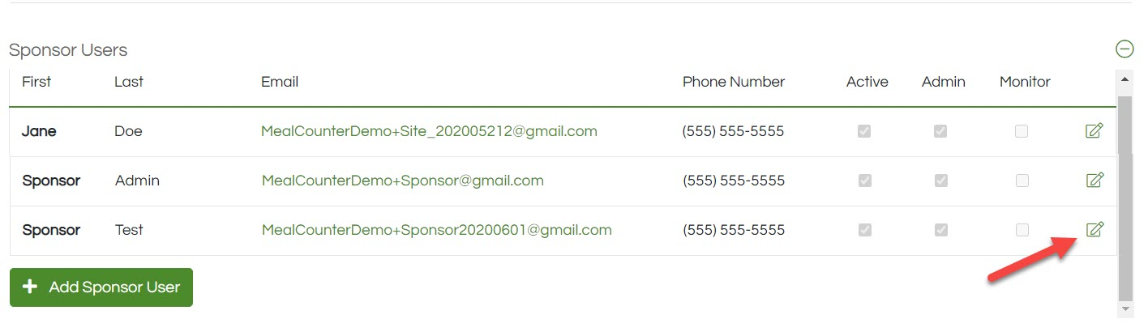1148x336 pixels.
Task: Toggle Admin checkbox for Sponsor Admin
Action: tap(940, 181)
